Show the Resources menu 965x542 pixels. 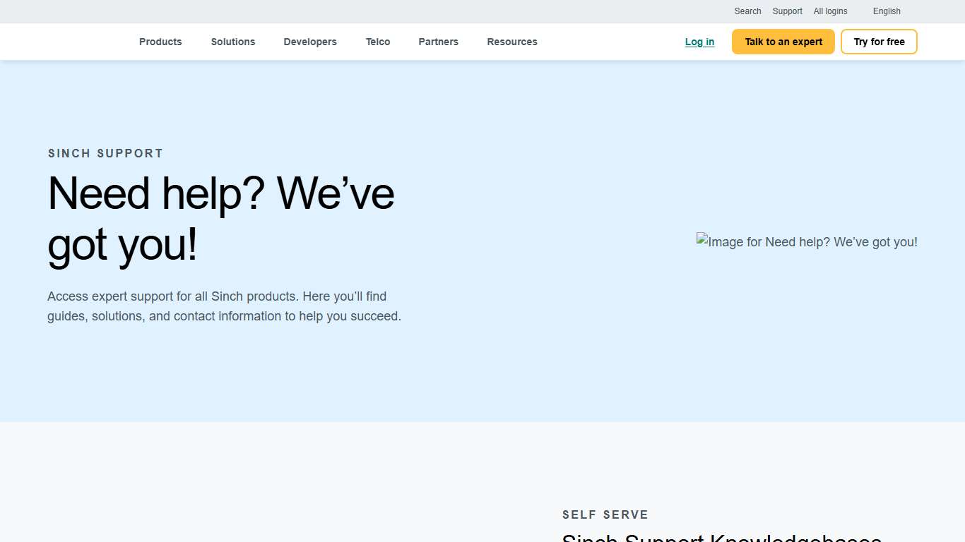coord(512,42)
